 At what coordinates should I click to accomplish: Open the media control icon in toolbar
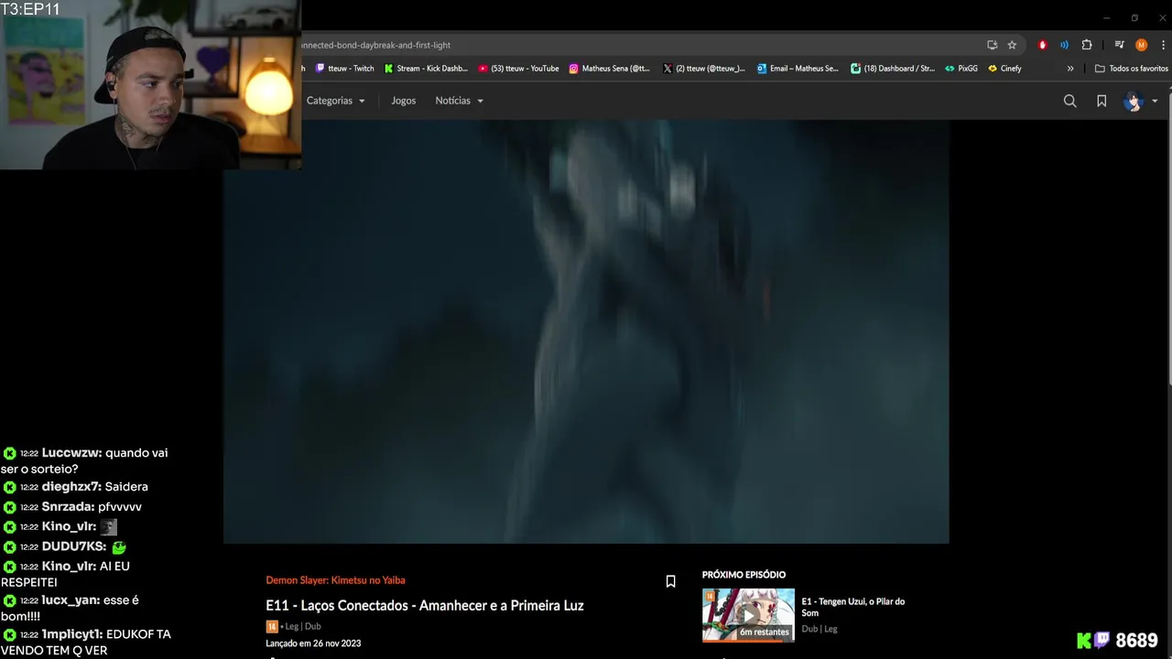pyautogui.click(x=1119, y=45)
